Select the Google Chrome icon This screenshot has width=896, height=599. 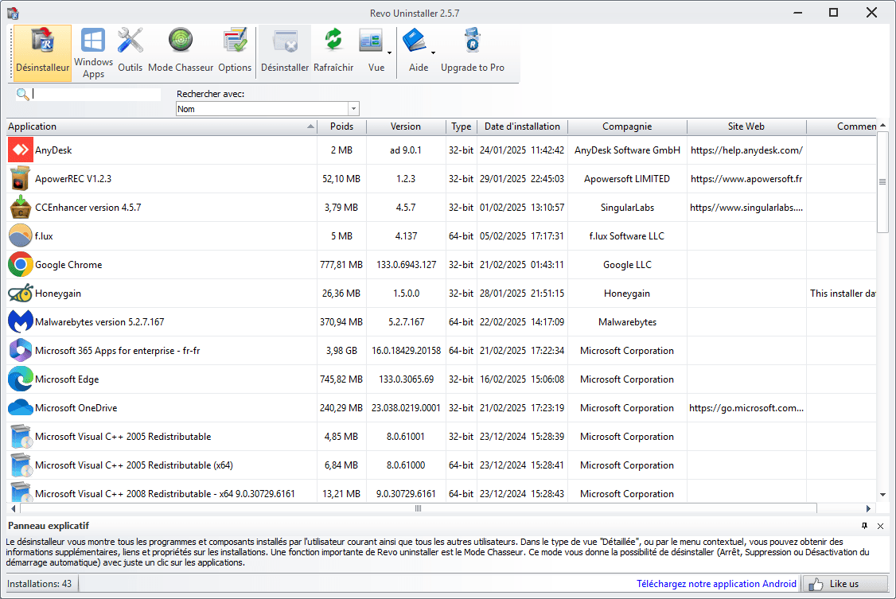pos(21,264)
